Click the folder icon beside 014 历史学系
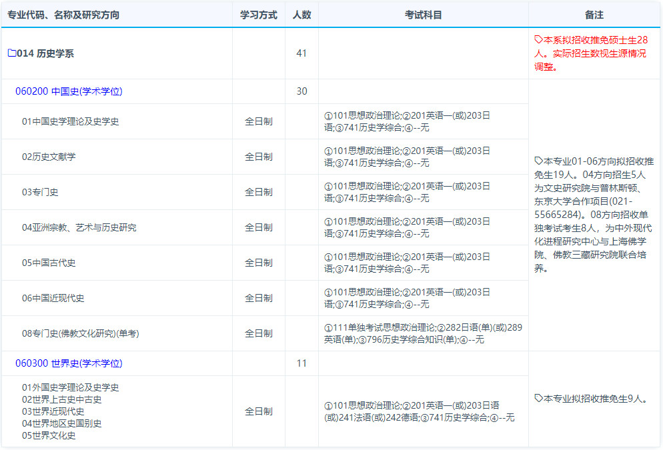 point(11,53)
